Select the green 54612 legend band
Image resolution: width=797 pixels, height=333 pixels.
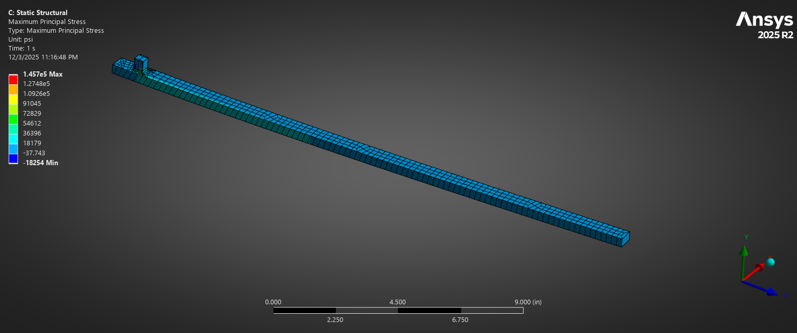click(x=13, y=119)
